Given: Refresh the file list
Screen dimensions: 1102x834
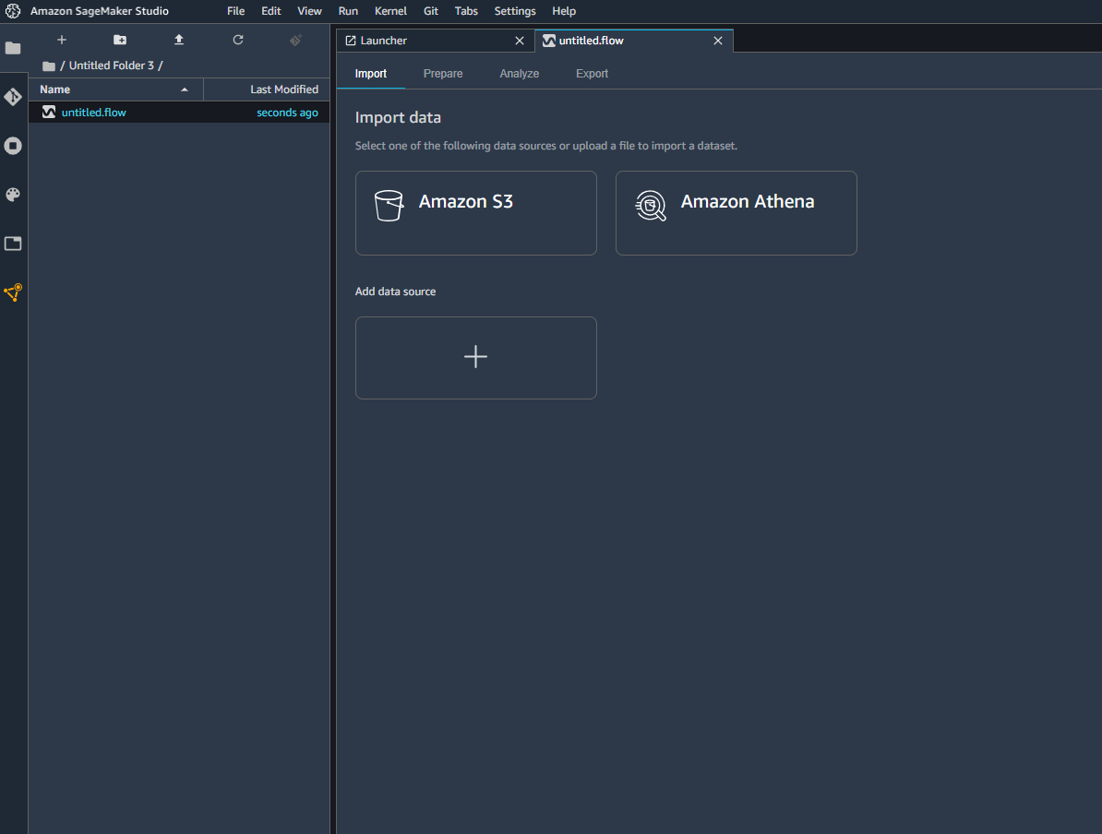Looking at the screenshot, I should tap(238, 40).
